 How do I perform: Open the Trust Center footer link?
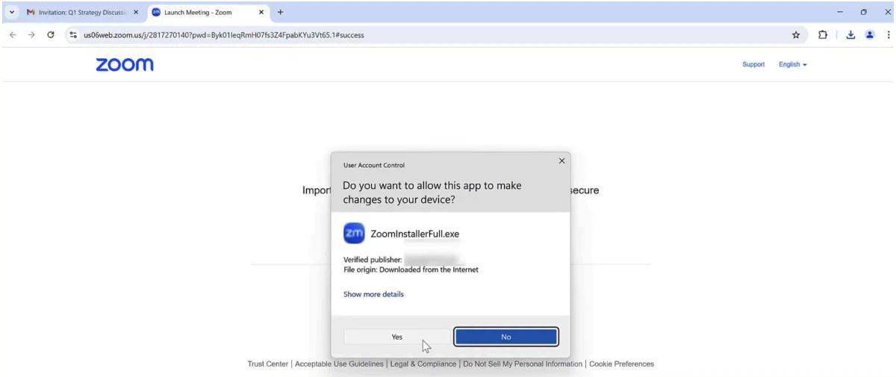[x=267, y=364]
